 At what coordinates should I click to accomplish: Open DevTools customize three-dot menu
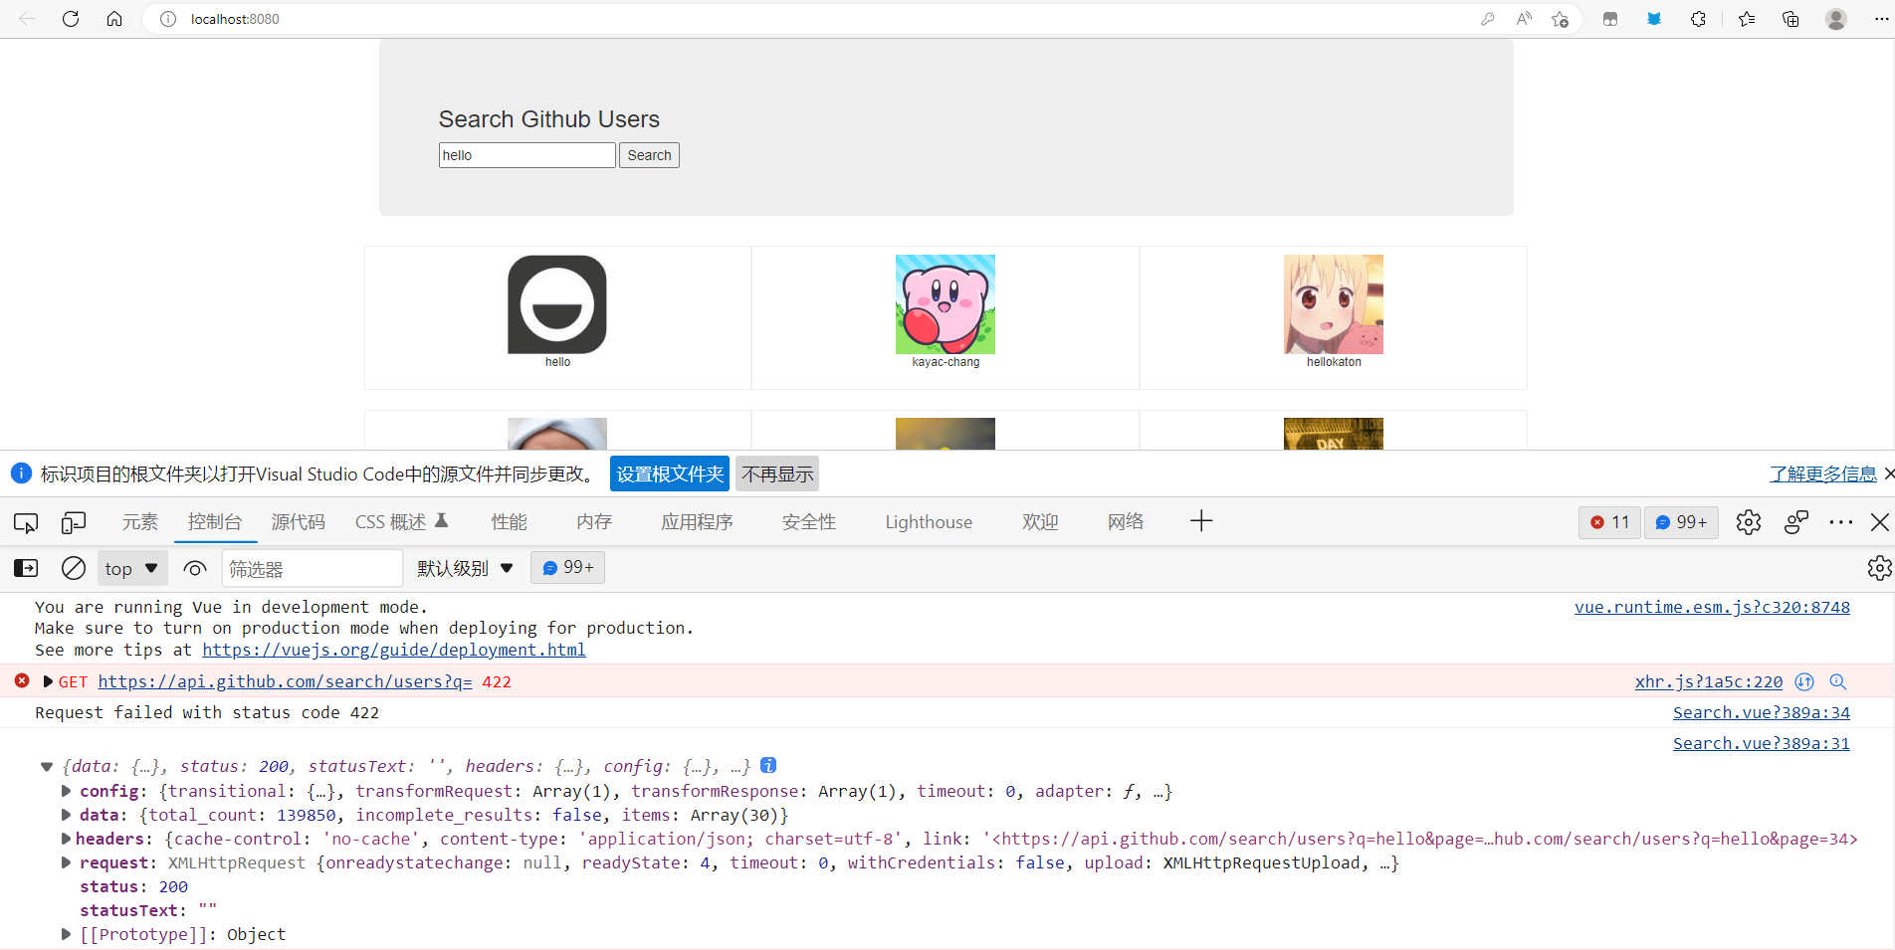click(x=1841, y=522)
